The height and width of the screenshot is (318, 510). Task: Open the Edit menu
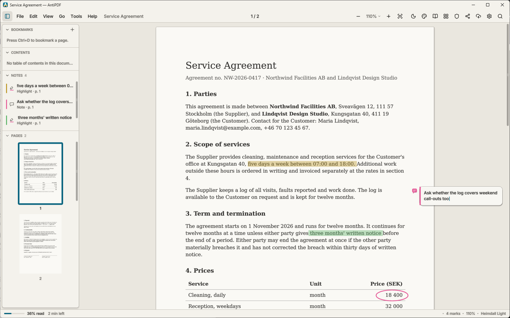[x=33, y=16]
